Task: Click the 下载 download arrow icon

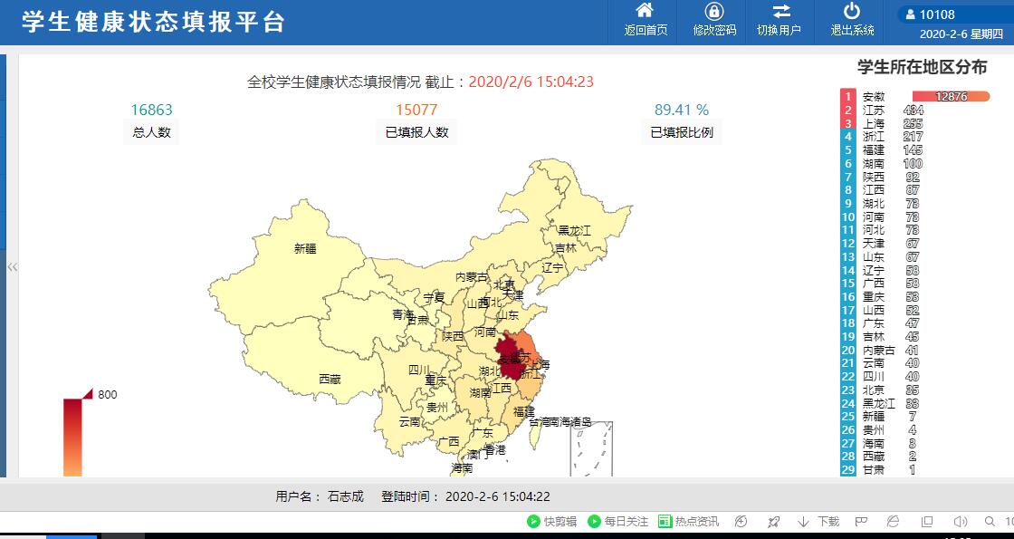Action: [803, 521]
